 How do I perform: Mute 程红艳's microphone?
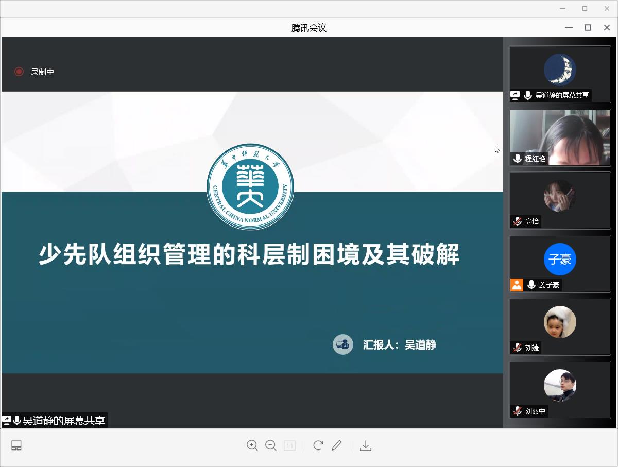(x=518, y=159)
